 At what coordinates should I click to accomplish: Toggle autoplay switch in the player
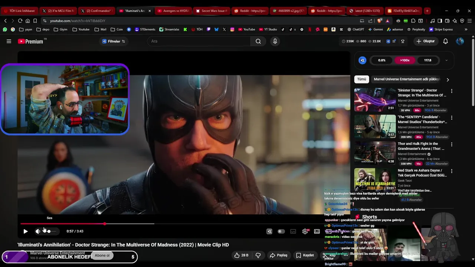(281, 231)
